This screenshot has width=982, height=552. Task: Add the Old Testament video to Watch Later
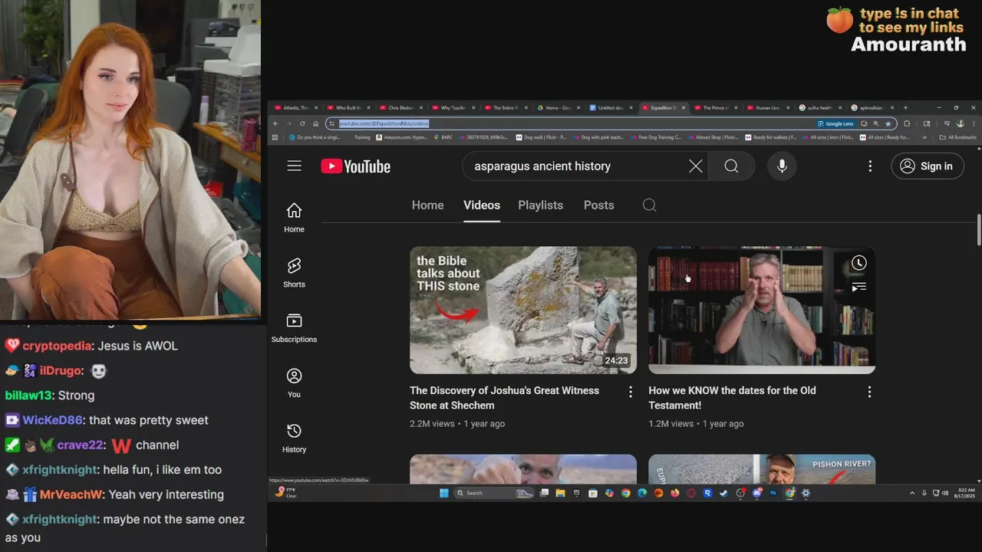pyautogui.click(x=859, y=263)
